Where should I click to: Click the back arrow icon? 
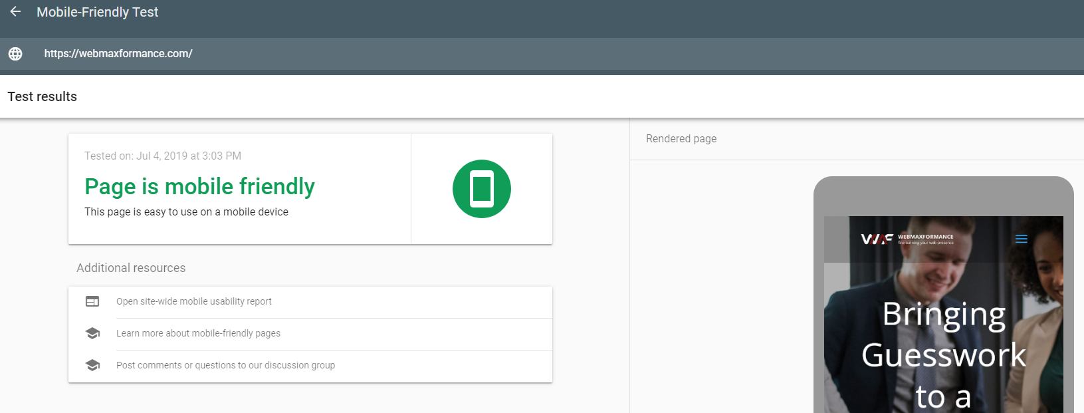(15, 11)
